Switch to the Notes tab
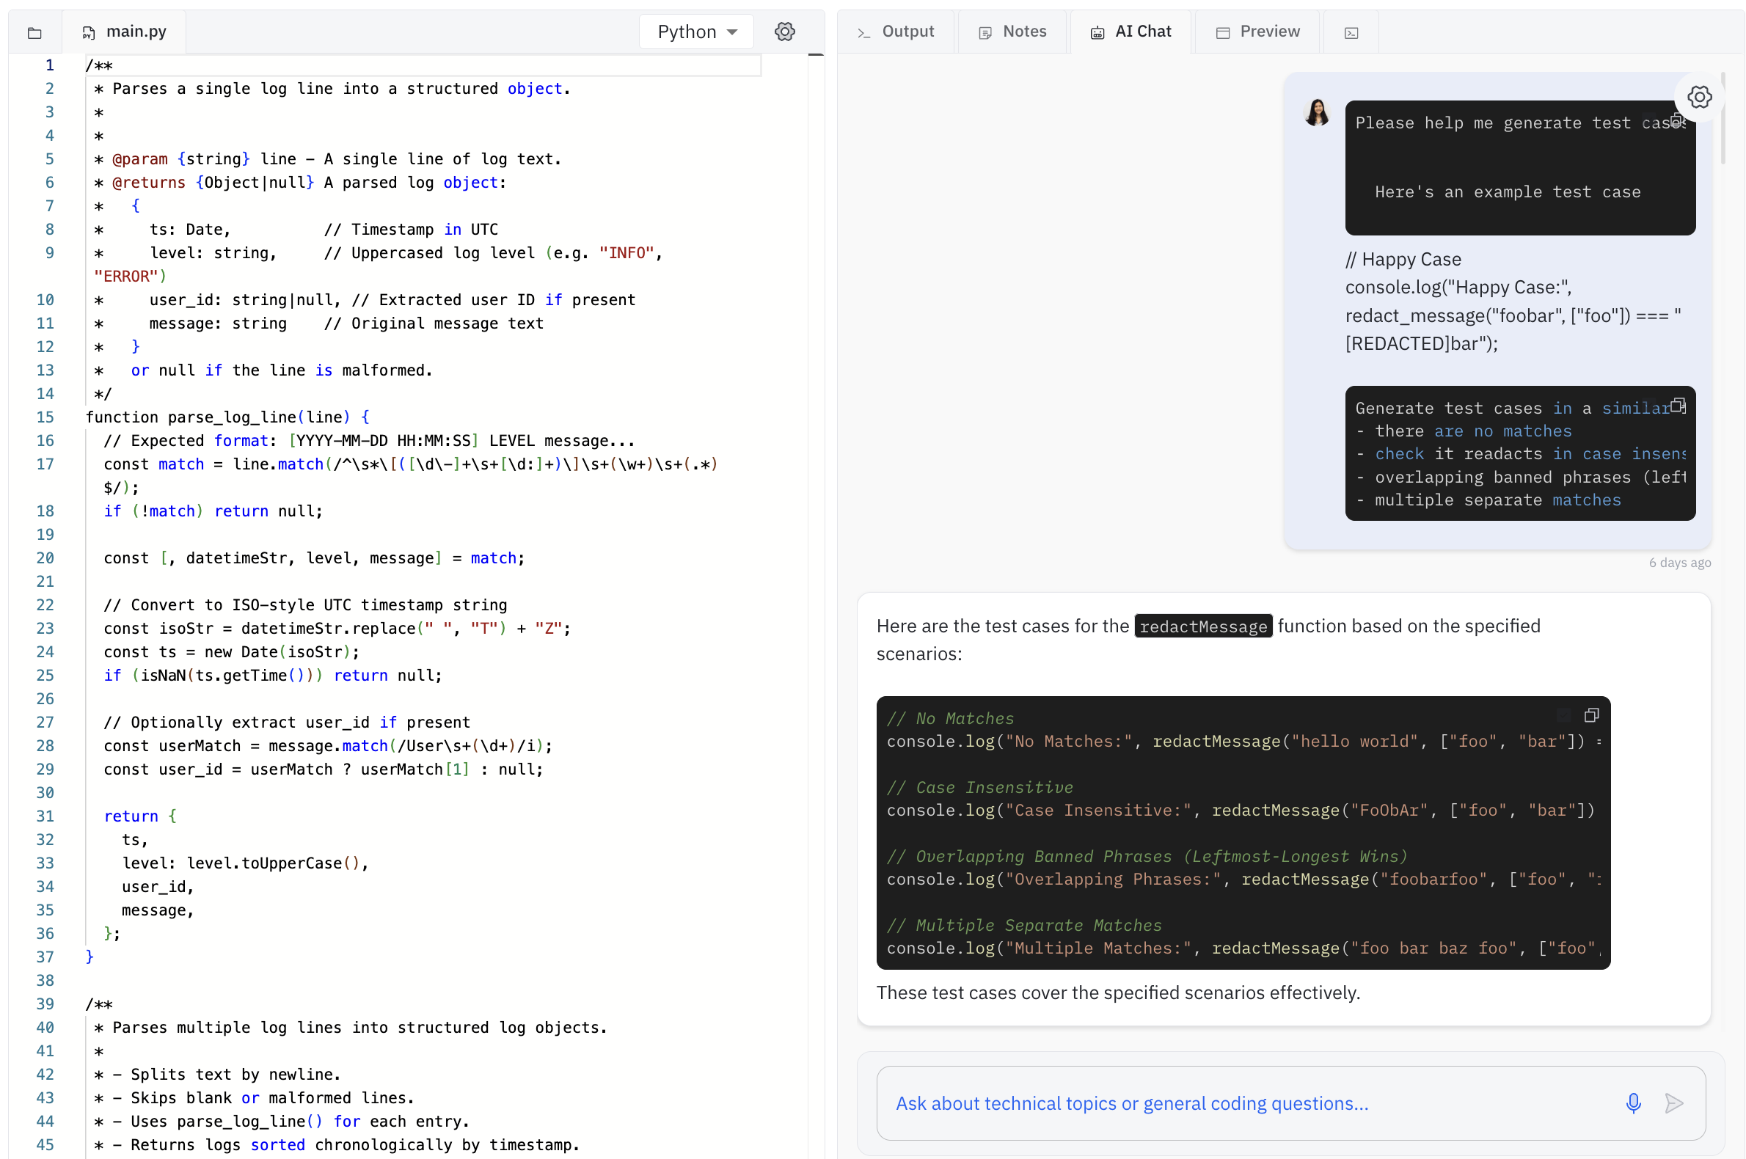This screenshot has width=1746, height=1159. point(1012,32)
